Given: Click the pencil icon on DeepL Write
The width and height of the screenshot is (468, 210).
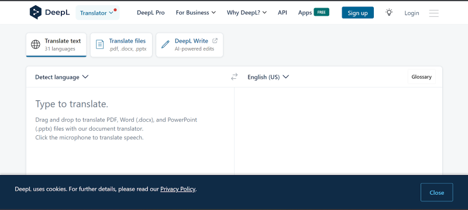Looking at the screenshot, I should (x=166, y=44).
